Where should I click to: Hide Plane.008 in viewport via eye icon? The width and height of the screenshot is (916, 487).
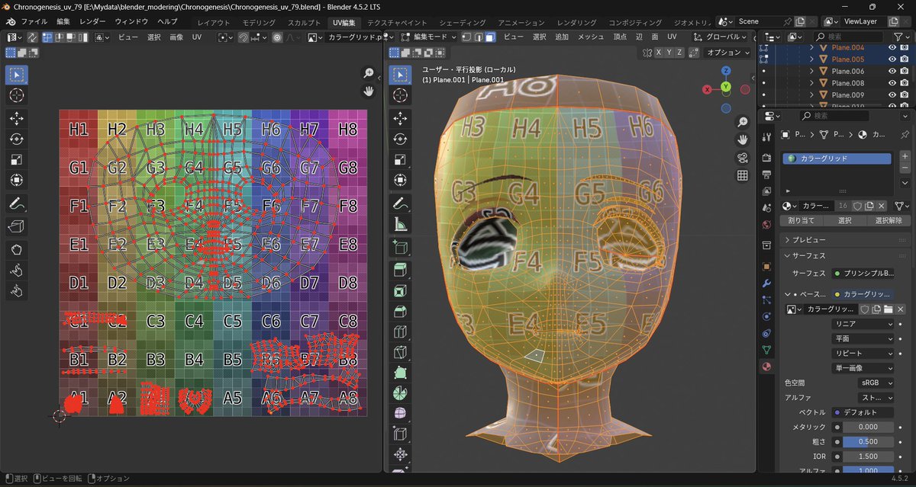click(892, 83)
